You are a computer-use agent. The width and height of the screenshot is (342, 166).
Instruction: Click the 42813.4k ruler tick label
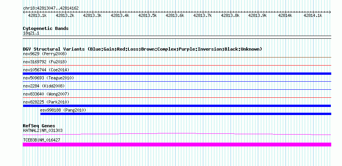pyautogui.click(x=120, y=15)
